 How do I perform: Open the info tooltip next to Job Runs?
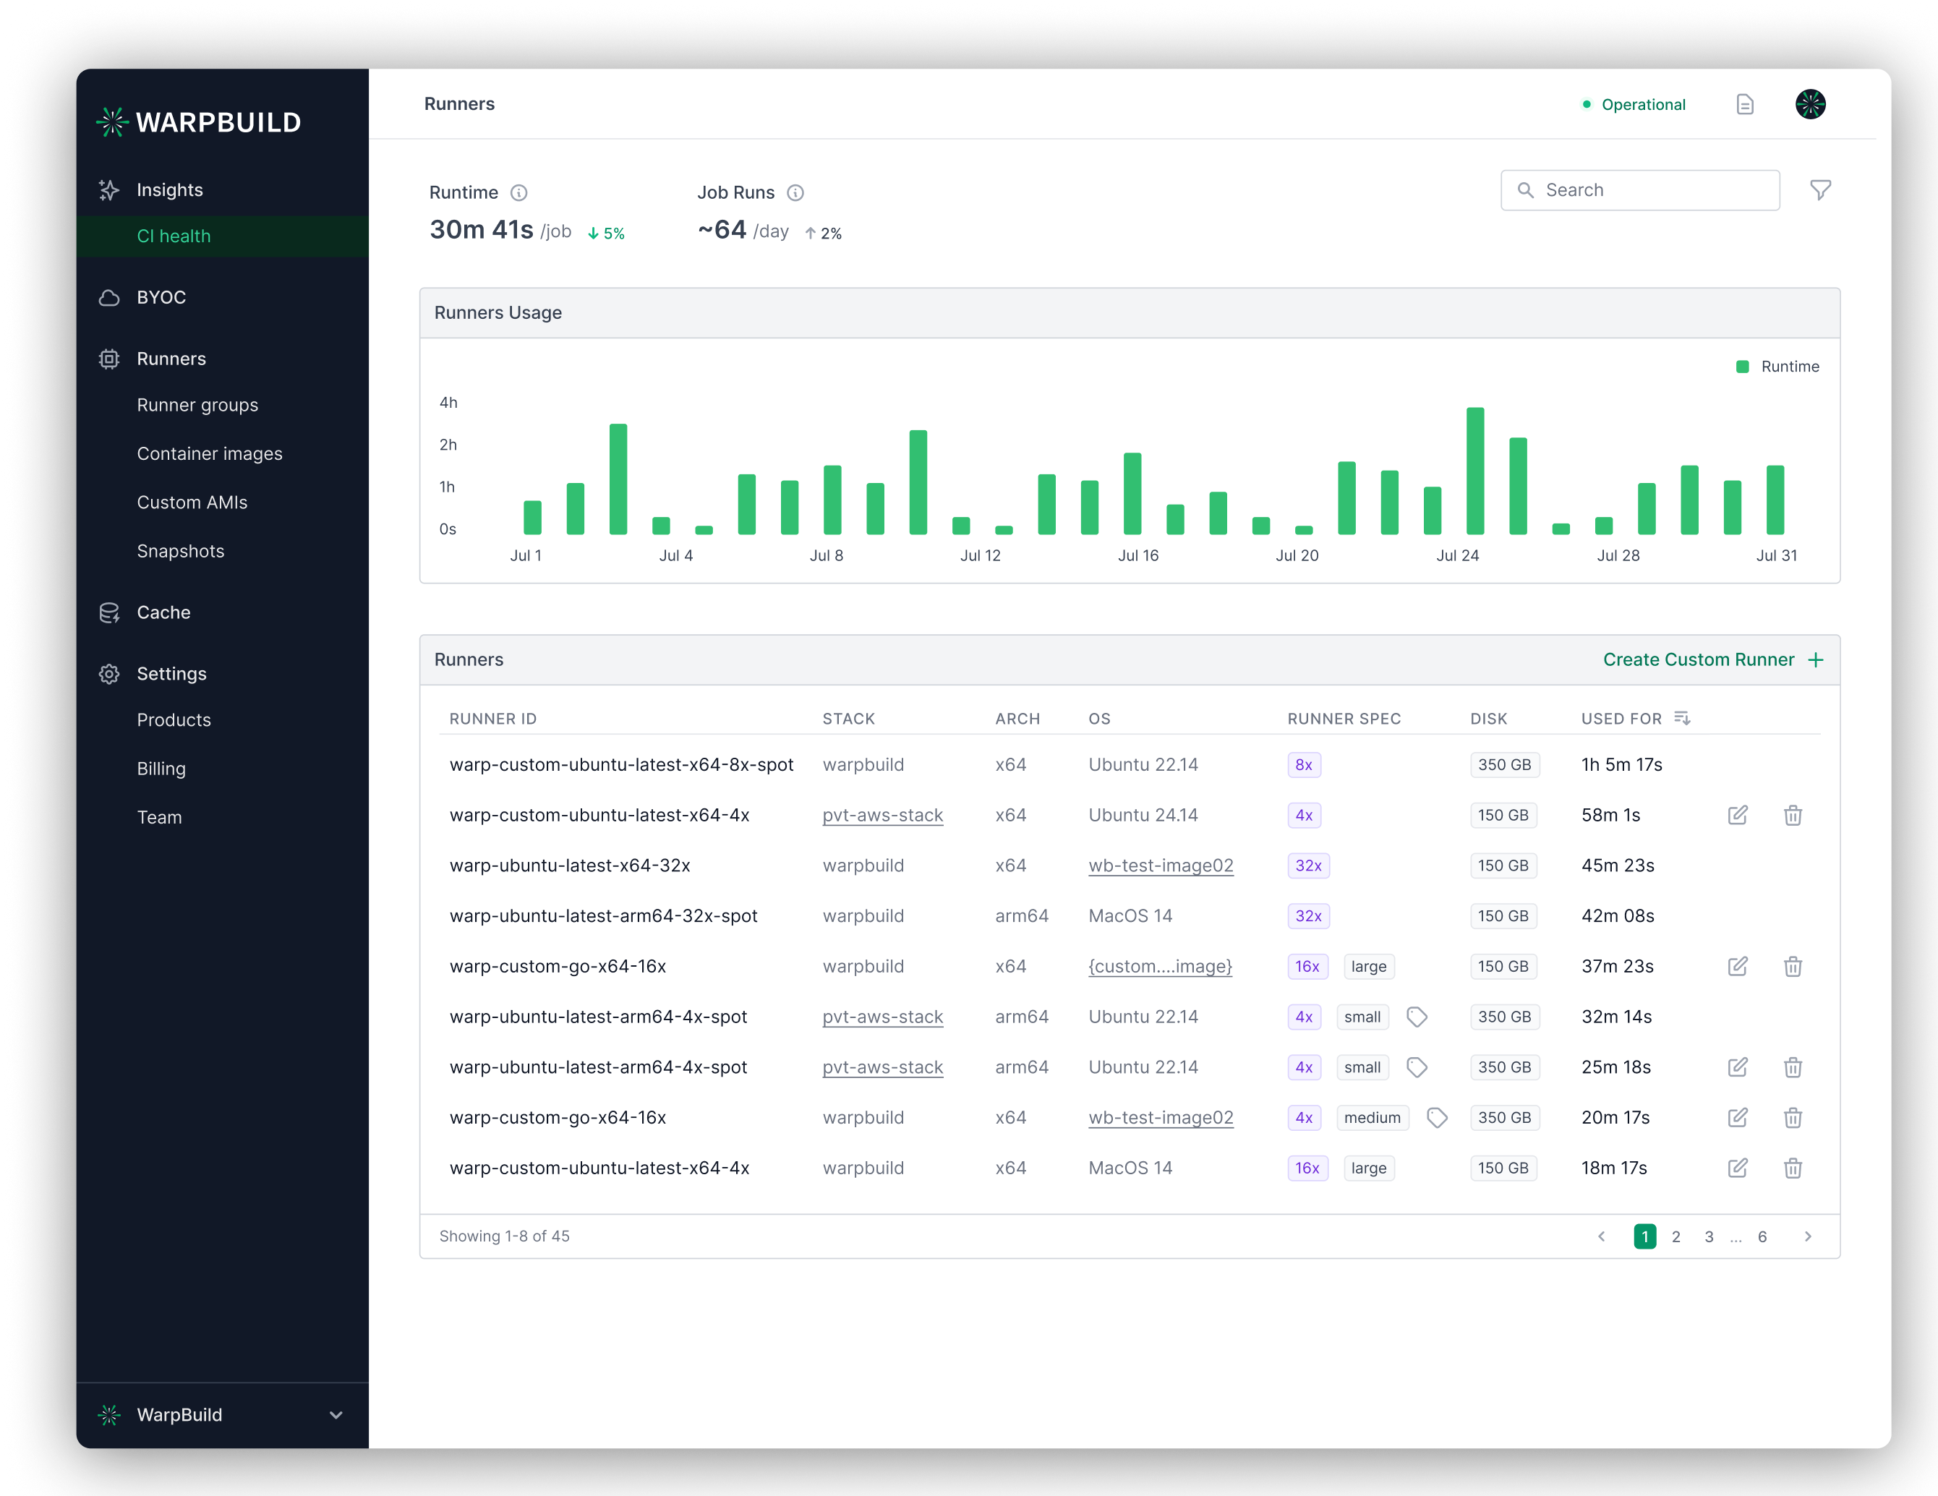click(x=795, y=192)
